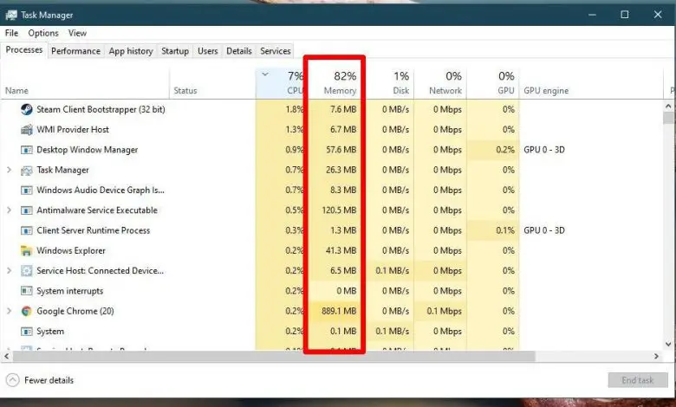Viewport: 676px width, 407px height.
Task: Click the 0.1 Mbps network value
Action: [x=444, y=311]
